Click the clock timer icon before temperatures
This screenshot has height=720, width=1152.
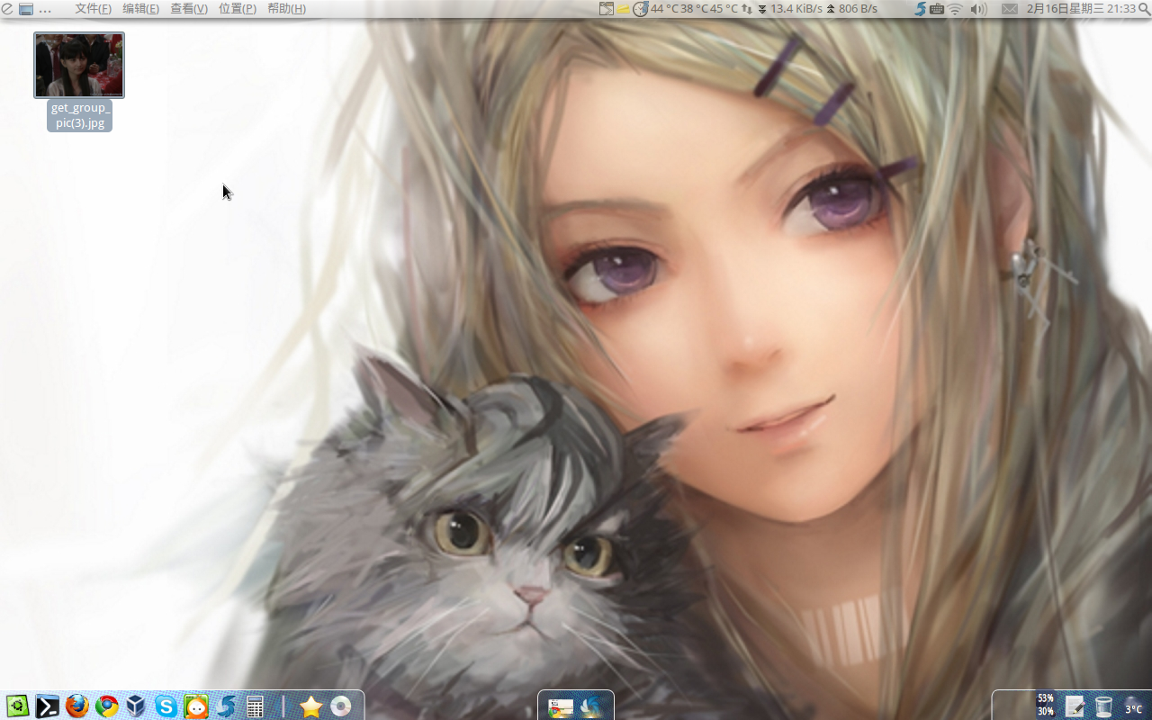coord(640,9)
